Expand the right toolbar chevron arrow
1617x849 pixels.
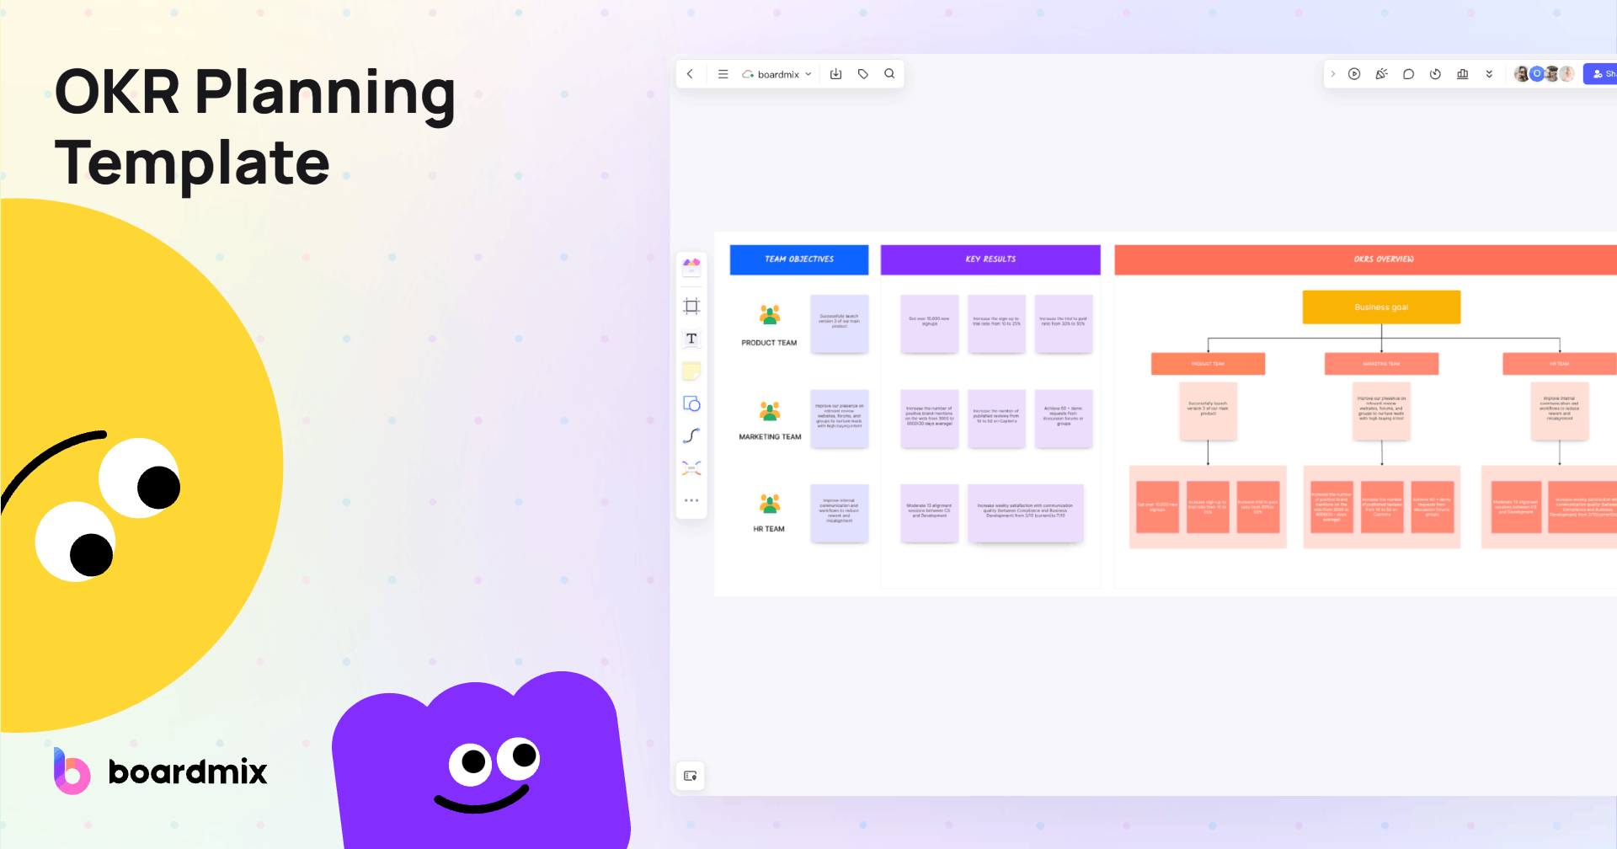click(1332, 74)
